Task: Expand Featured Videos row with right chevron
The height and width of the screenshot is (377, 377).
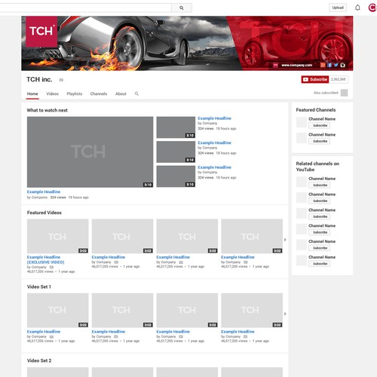Action: [x=285, y=240]
